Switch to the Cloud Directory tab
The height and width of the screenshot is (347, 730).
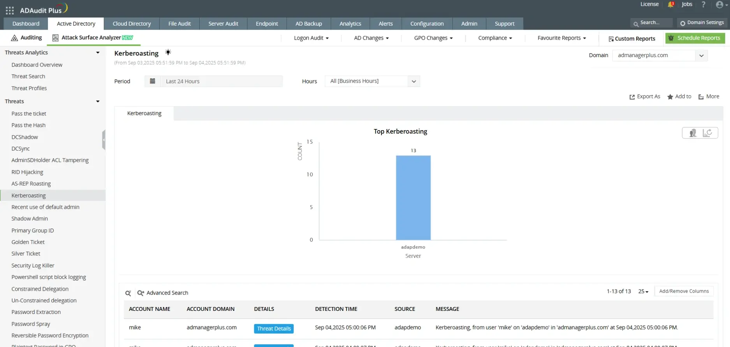point(132,24)
